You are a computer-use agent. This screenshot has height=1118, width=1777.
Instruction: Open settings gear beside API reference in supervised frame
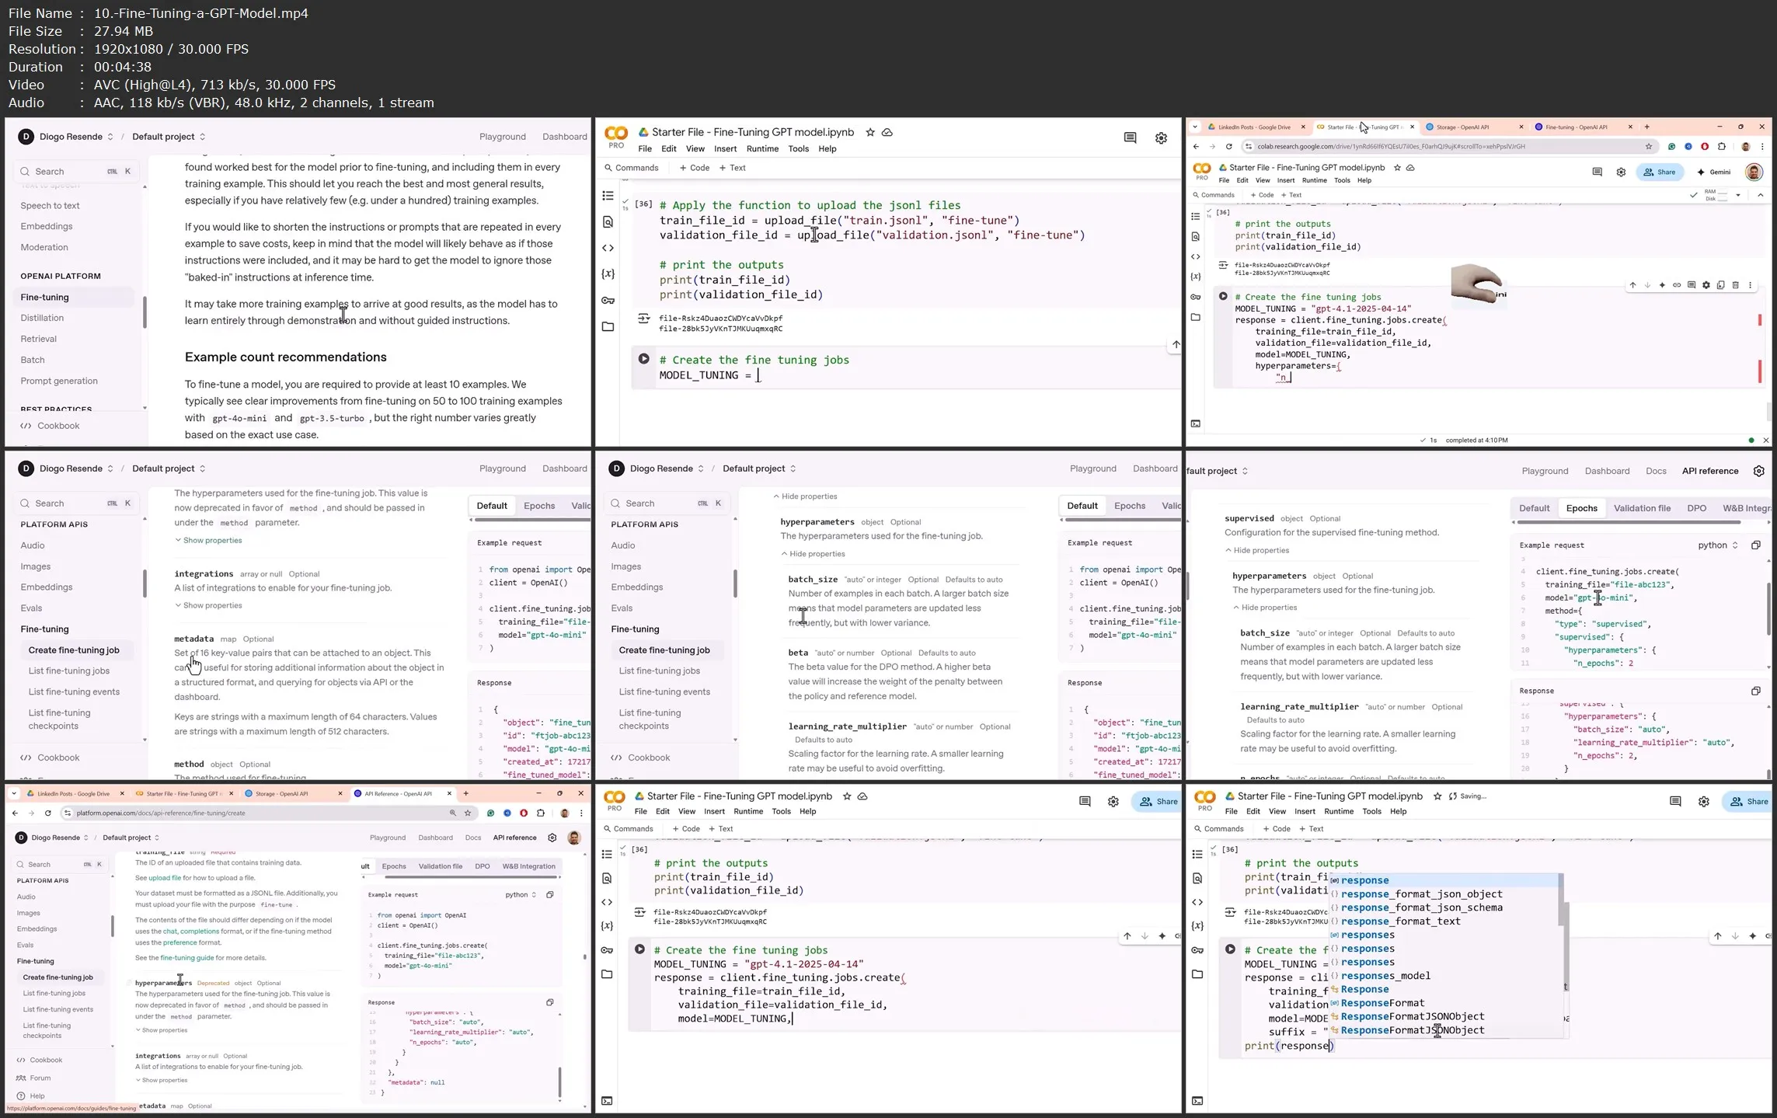pyautogui.click(x=1758, y=471)
